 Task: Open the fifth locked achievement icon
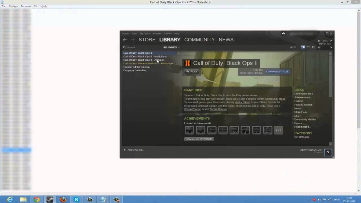[234, 130]
